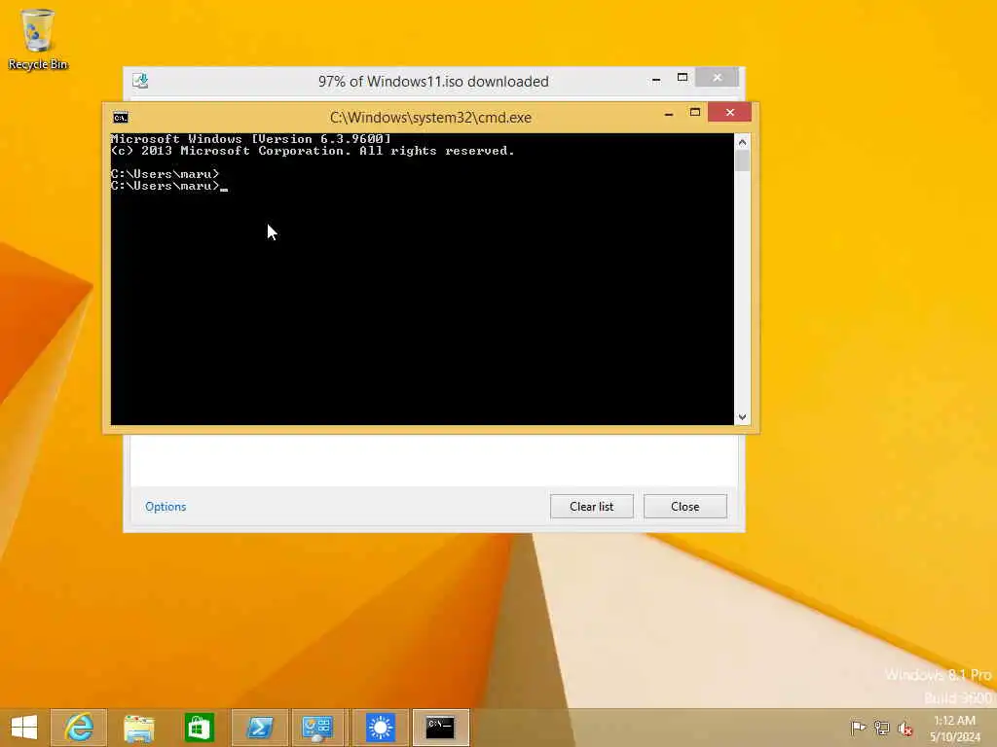Open the Control Panel taskbar icon

tap(319, 728)
